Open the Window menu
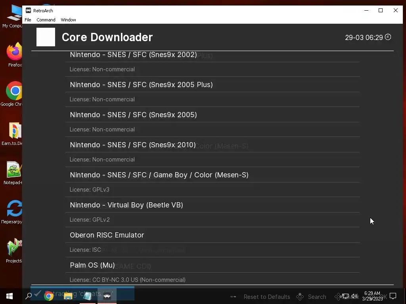Screen dimensions: 406x304 (x=68, y=20)
